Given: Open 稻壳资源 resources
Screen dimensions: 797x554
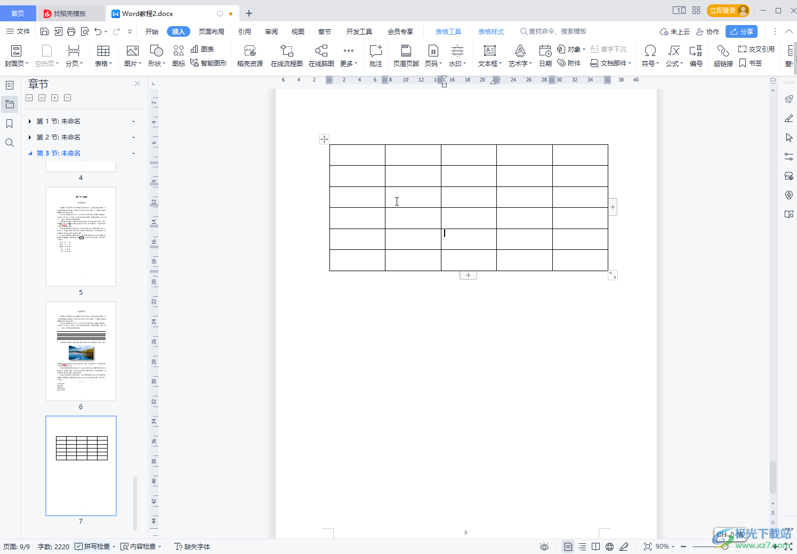Looking at the screenshot, I should tap(250, 56).
